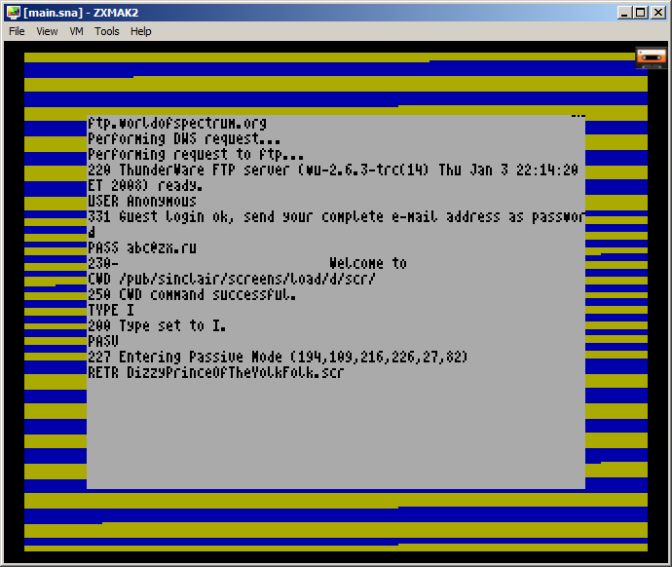Image resolution: width=672 pixels, height=567 pixels.
Task: Click the orange tape cassette icon
Action: tap(651, 57)
